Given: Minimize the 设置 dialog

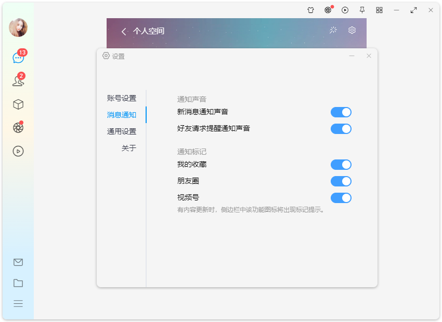Looking at the screenshot, I should point(352,56).
